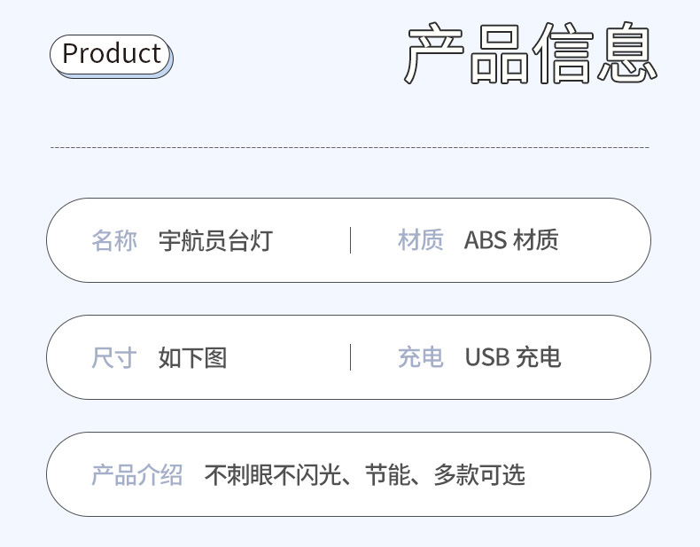Select the gray 充电 label before USB

coord(420,357)
